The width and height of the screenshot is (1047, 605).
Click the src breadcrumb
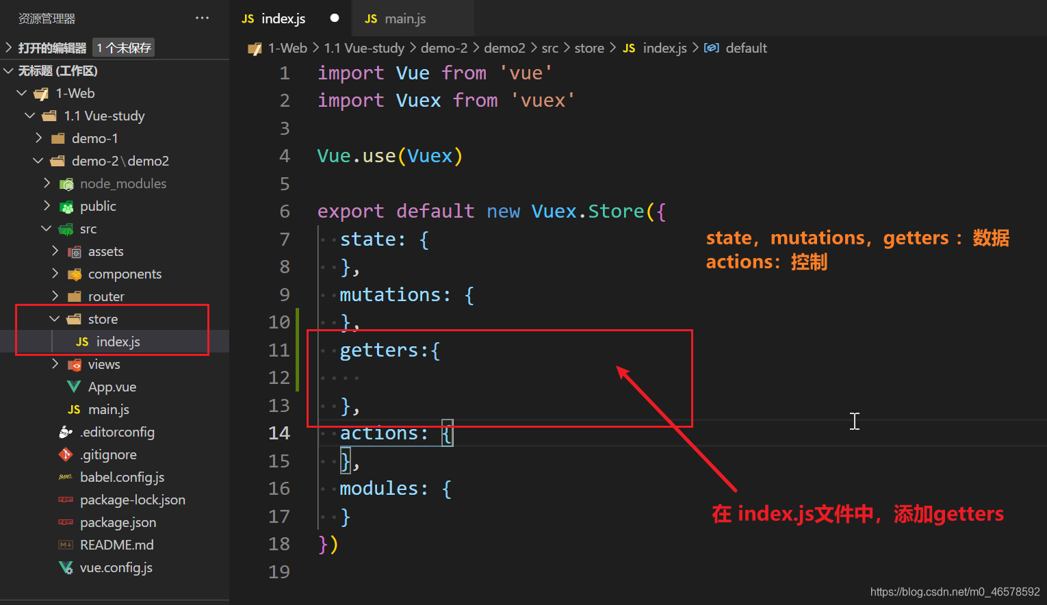550,48
